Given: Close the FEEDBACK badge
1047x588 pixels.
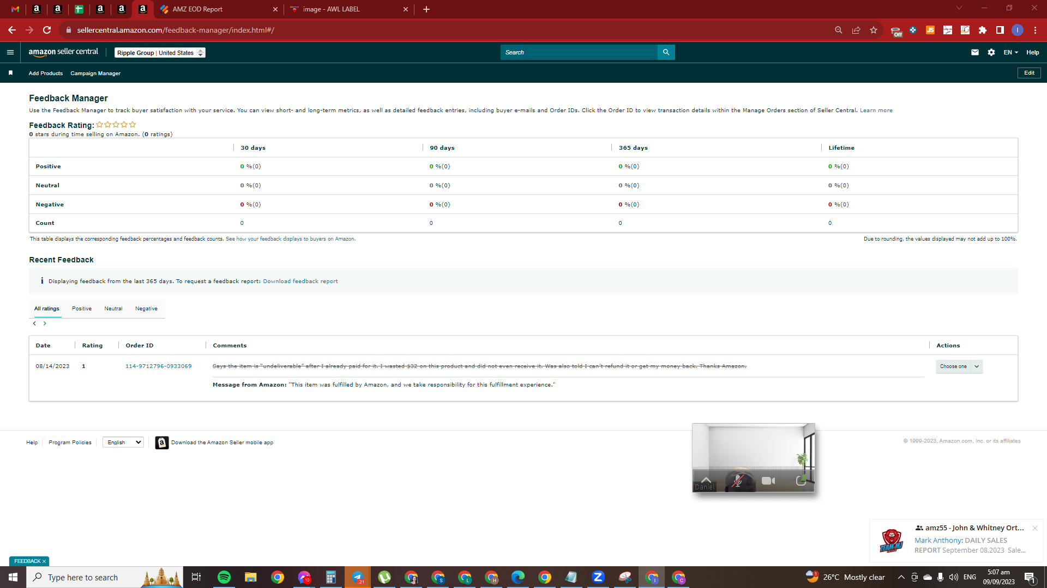Looking at the screenshot, I should click(44, 561).
